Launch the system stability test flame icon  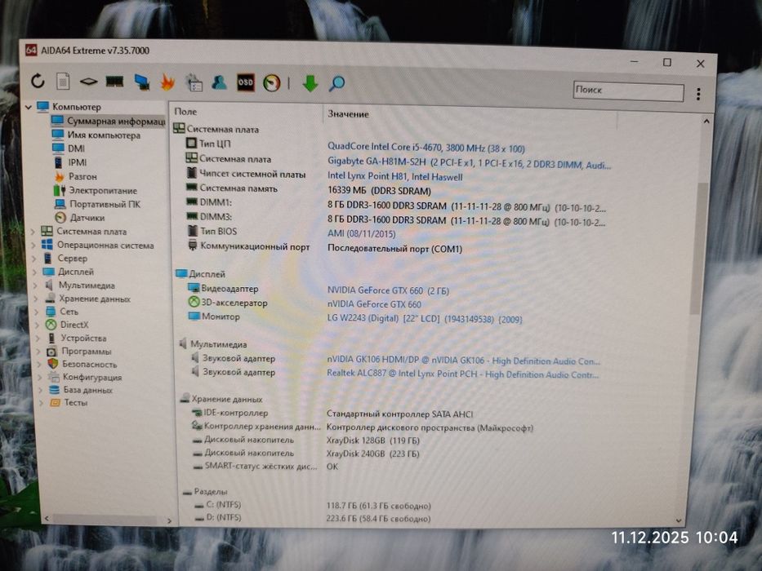coord(167,82)
